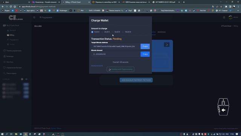Open Команды in the sidebar
The image size is (241, 136).
tap(8, 56)
